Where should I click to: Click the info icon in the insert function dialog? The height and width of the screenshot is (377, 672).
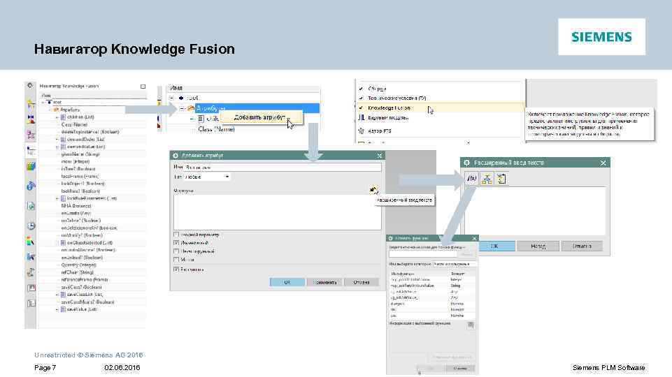click(471, 325)
